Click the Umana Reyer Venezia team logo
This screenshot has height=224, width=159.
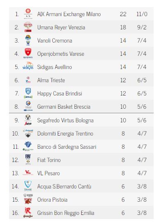tap(28, 27)
